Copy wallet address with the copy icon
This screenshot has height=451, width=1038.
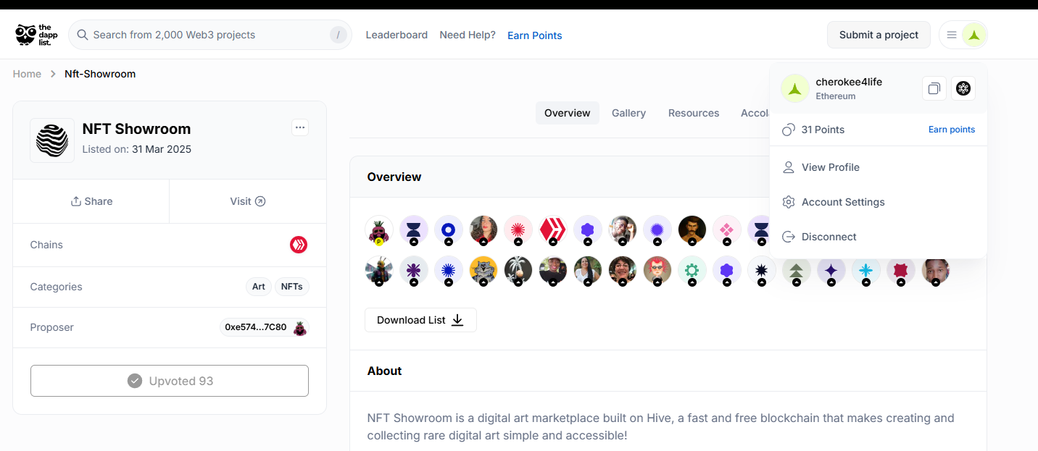934,88
